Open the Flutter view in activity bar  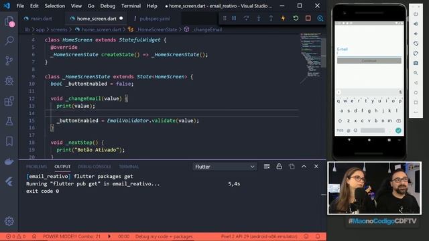tap(9, 181)
